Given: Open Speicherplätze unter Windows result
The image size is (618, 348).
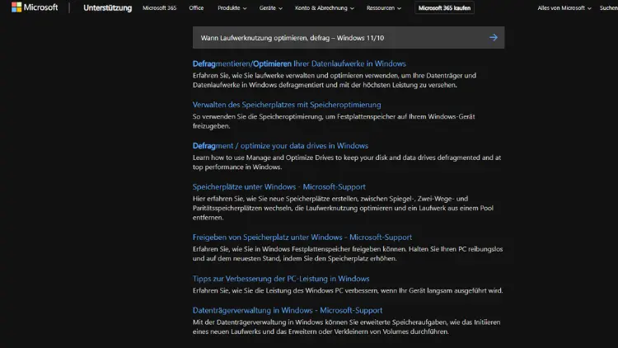Looking at the screenshot, I should [x=279, y=186].
